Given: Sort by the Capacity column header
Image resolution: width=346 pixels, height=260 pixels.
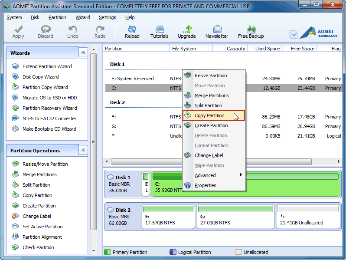Looking at the screenshot, I should point(230,49).
